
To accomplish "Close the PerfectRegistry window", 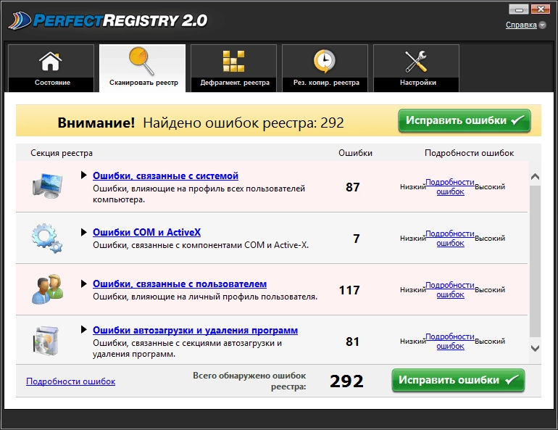I will [541, 9].
